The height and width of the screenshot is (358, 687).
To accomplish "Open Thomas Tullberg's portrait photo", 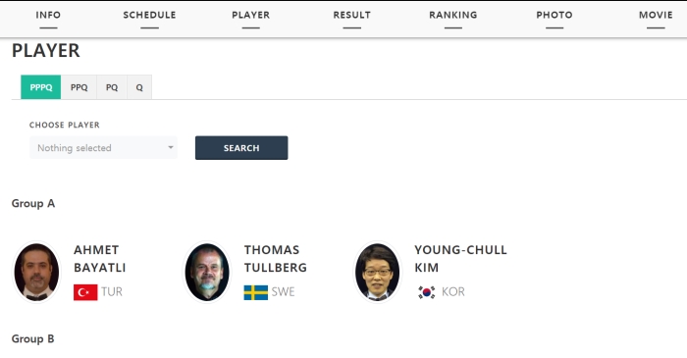I will click(x=207, y=272).
